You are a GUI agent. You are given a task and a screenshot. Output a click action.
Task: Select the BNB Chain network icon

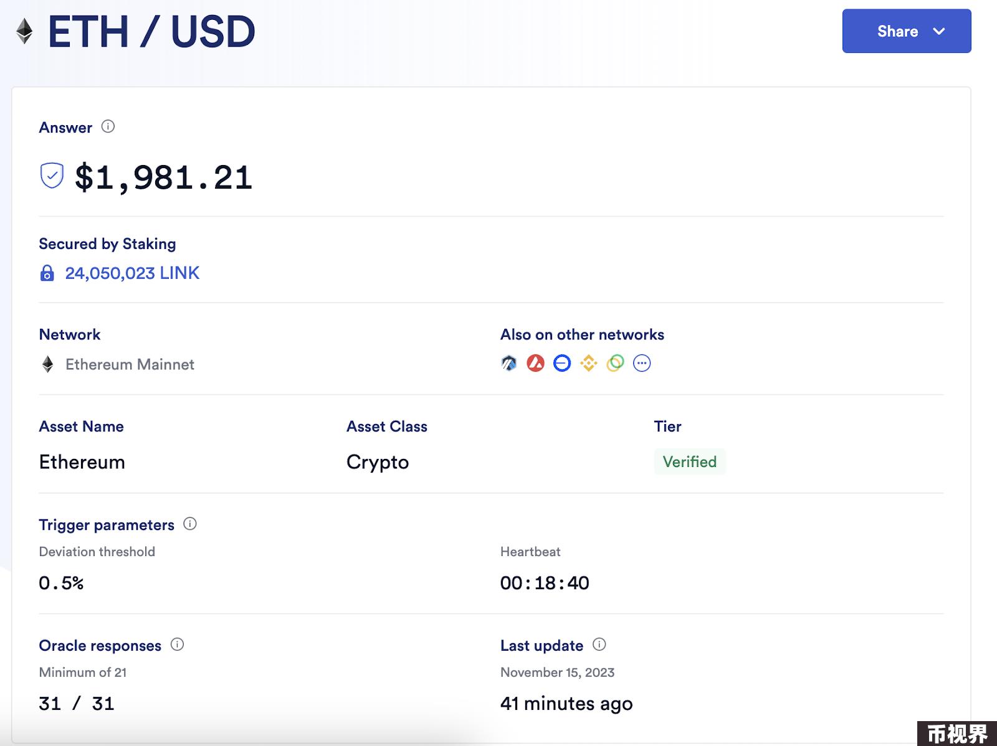click(588, 363)
